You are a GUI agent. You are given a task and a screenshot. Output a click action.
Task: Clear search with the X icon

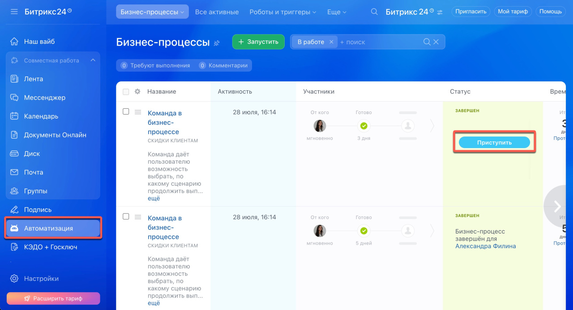pos(436,42)
